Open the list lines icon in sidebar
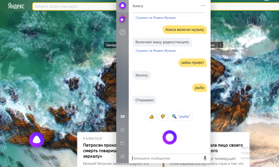 (122, 130)
